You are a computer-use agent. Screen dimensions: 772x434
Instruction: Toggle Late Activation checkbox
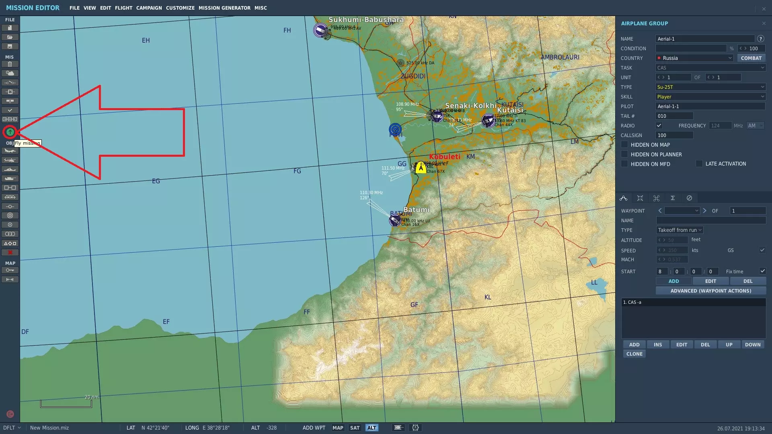[699, 164]
